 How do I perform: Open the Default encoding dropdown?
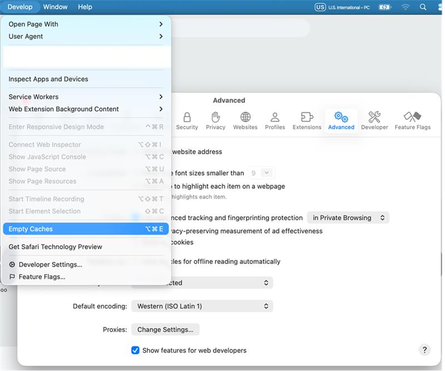[202, 306]
